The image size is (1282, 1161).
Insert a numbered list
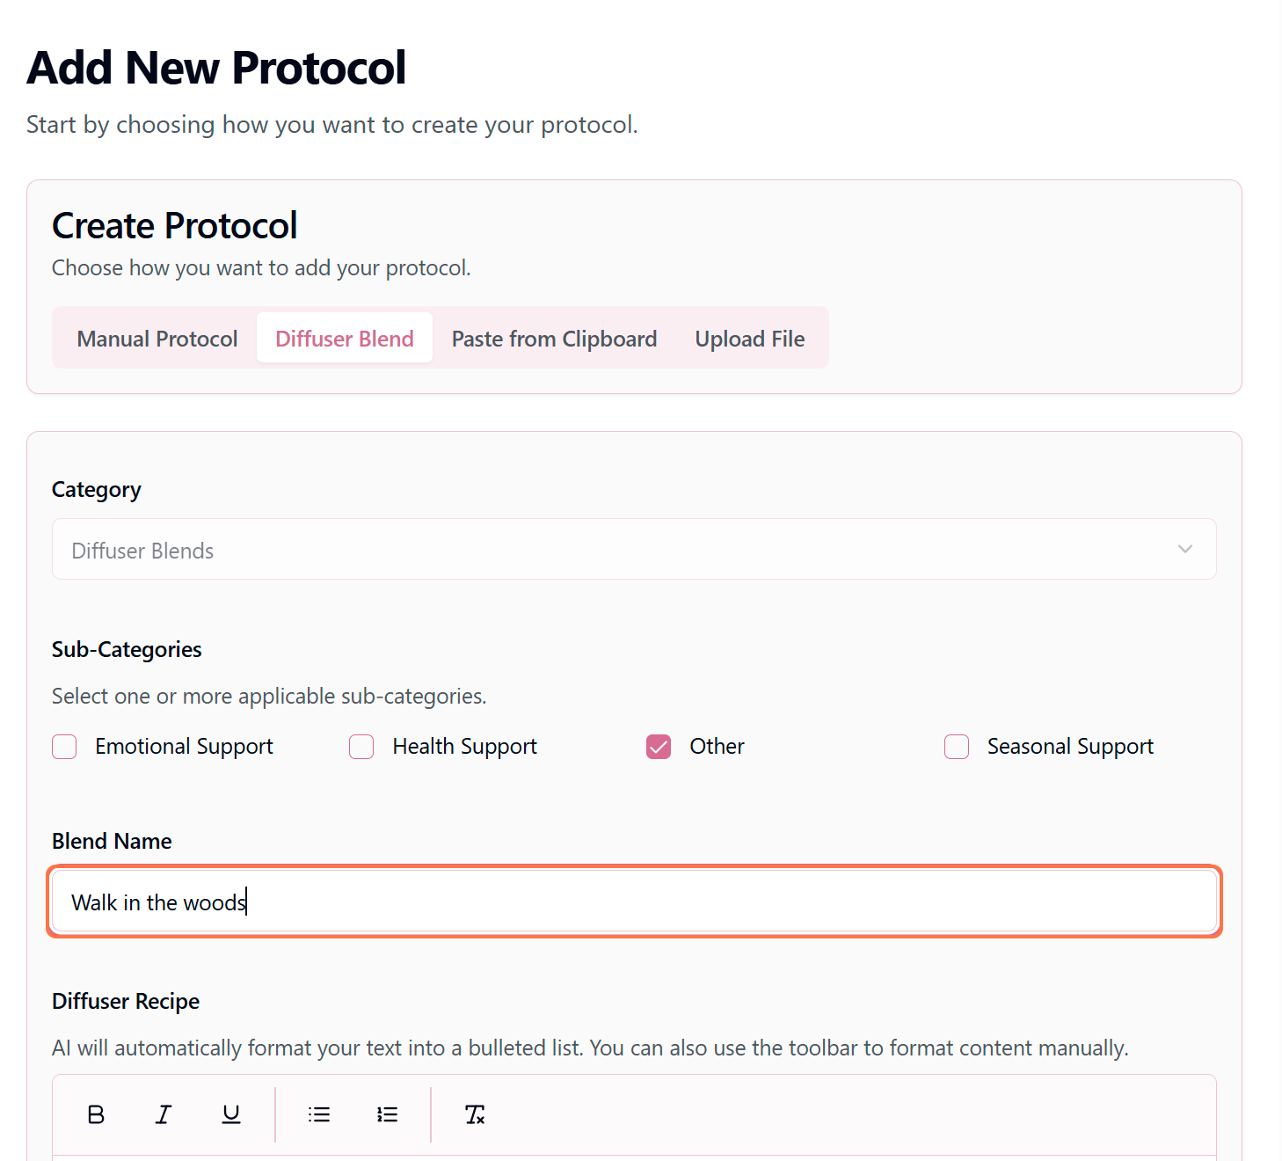(x=387, y=1114)
